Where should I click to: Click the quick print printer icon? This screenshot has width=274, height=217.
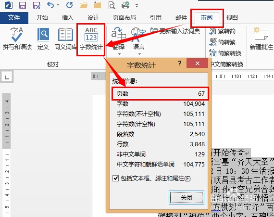coord(125,5)
